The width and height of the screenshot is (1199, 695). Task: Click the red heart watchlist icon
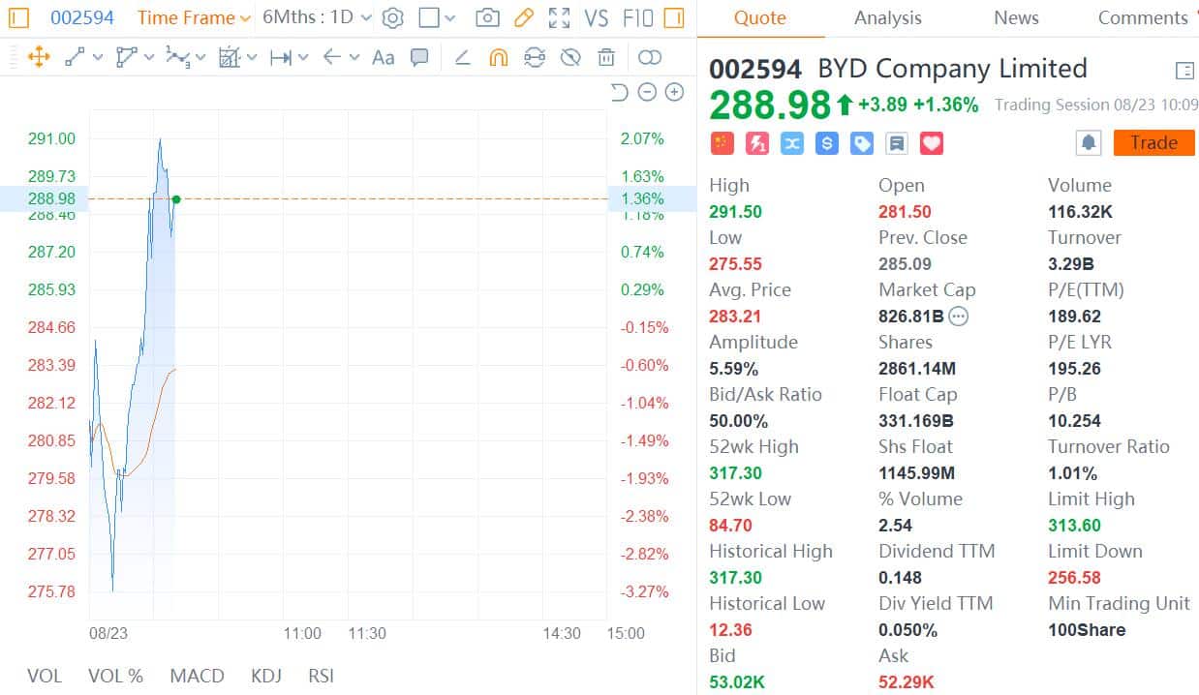[932, 143]
